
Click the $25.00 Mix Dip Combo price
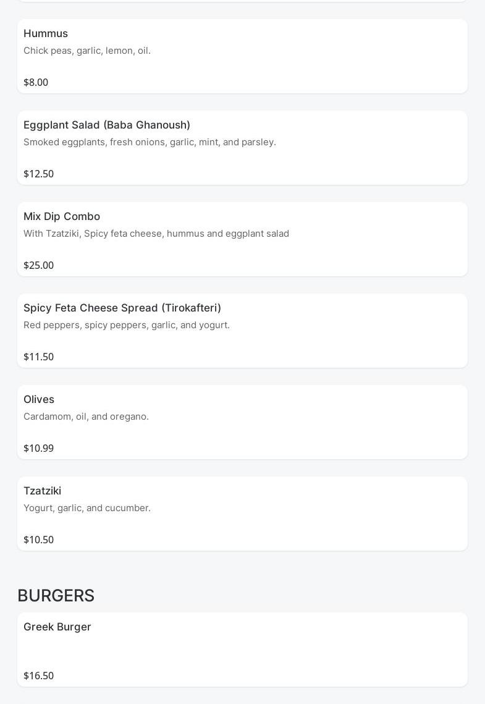(38, 265)
